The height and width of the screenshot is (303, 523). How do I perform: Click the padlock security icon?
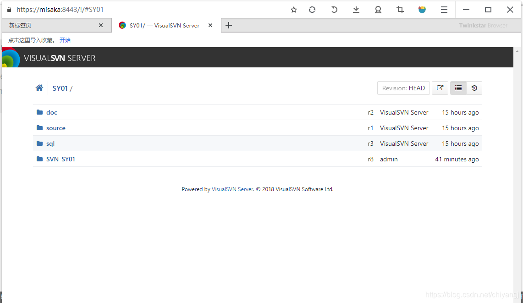click(9, 9)
